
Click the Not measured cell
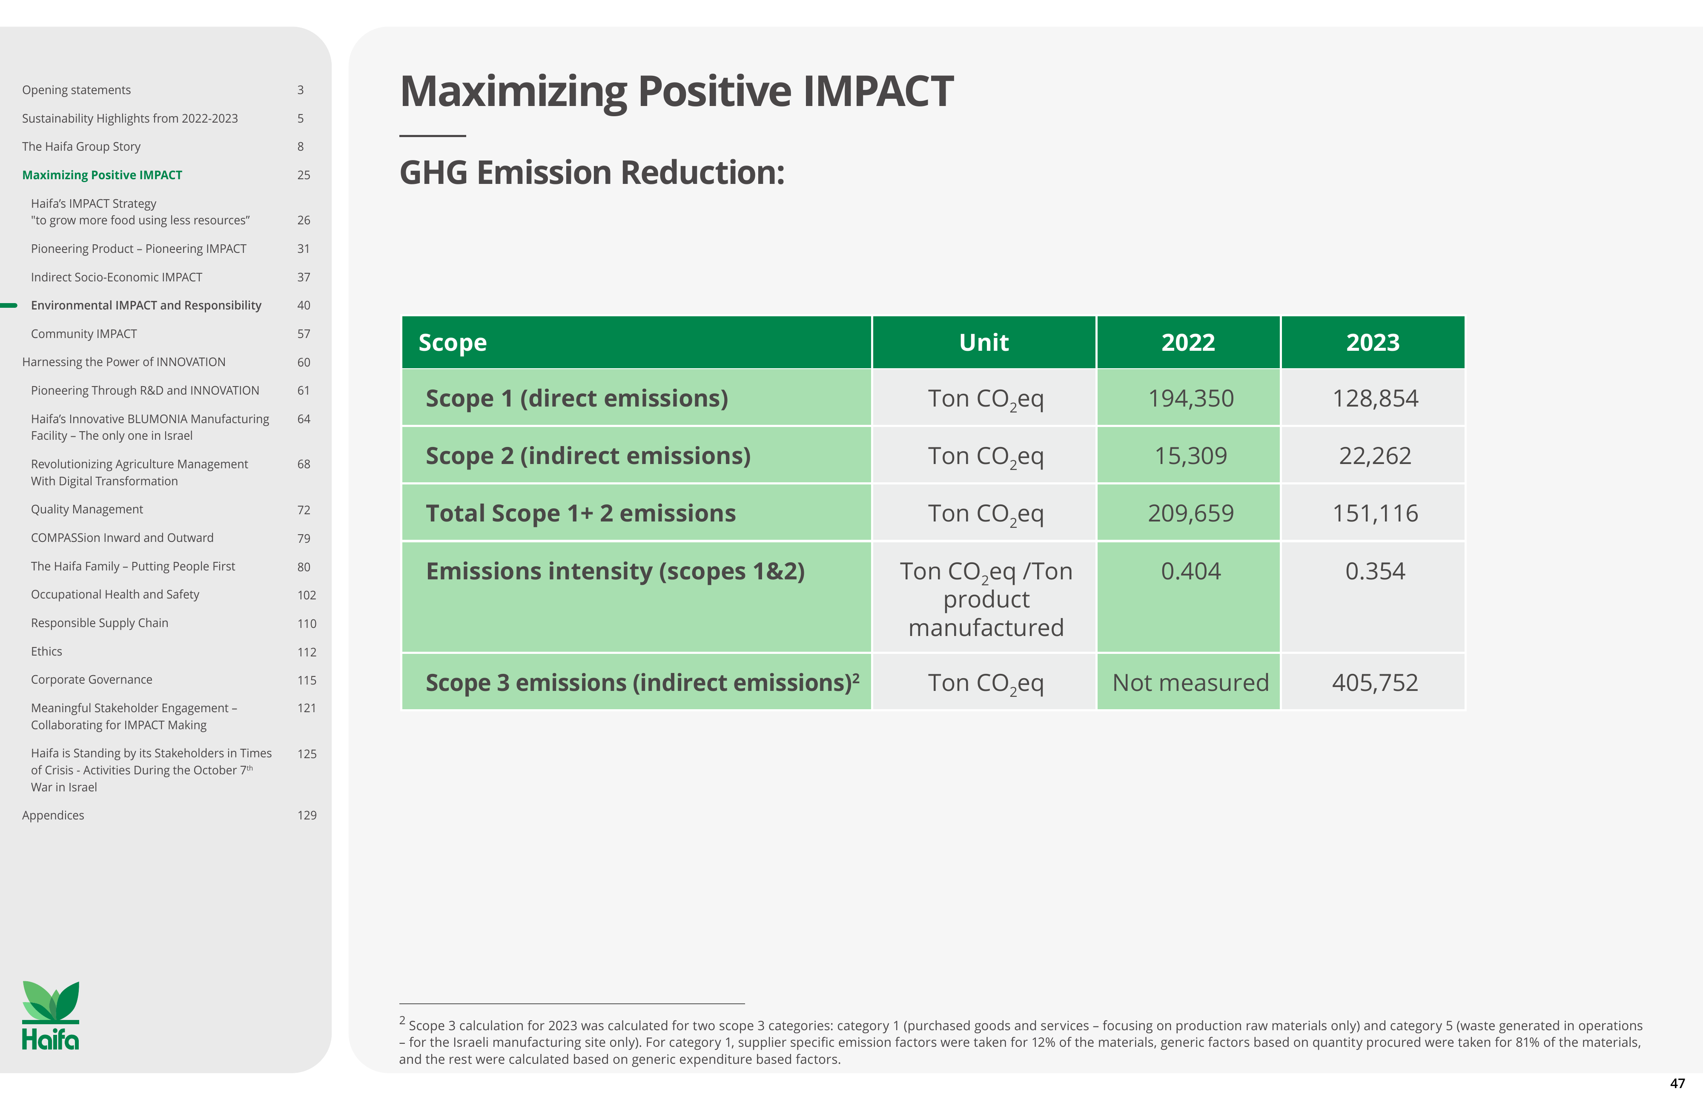1189,682
